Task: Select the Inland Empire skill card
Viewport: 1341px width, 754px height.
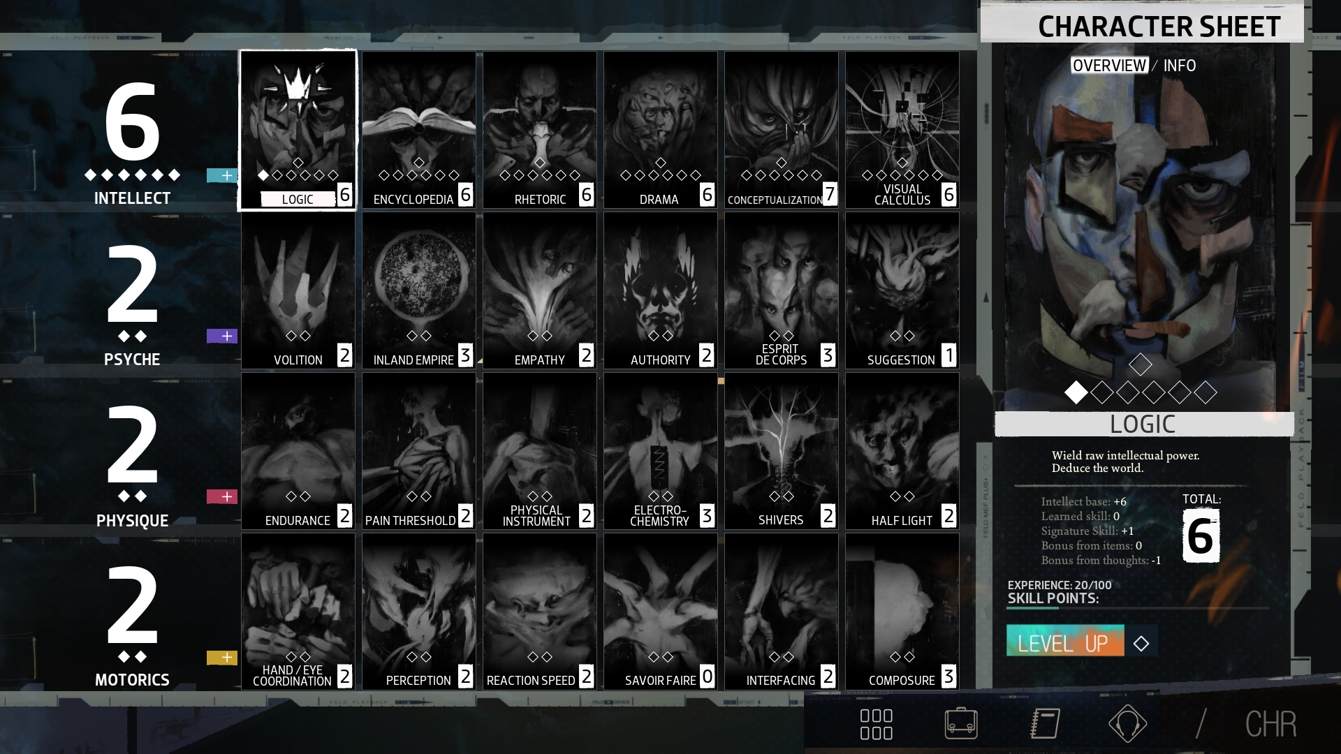Action: [x=419, y=290]
